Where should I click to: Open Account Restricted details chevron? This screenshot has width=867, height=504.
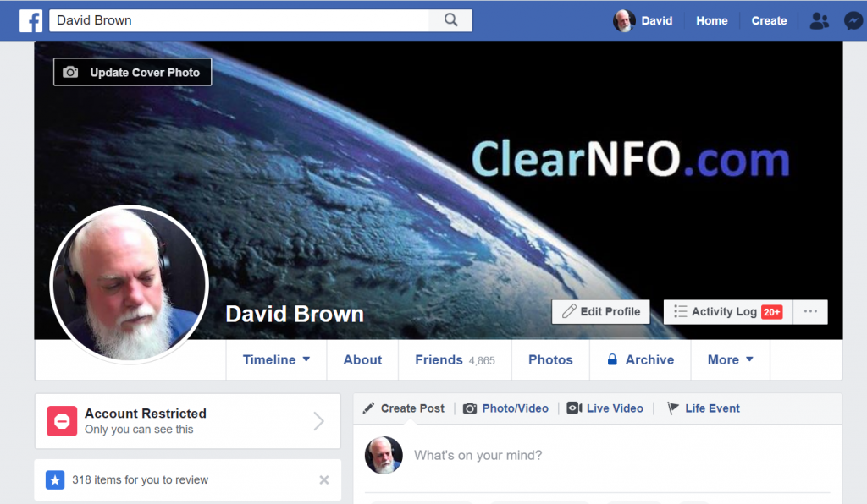tap(318, 421)
